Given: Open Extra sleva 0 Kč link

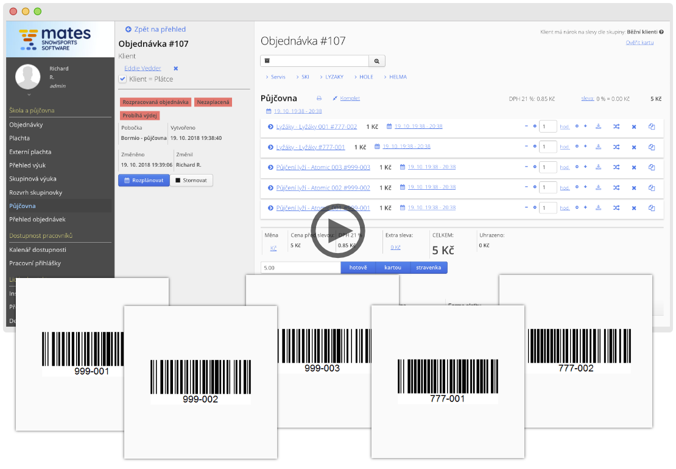Looking at the screenshot, I should click(395, 248).
